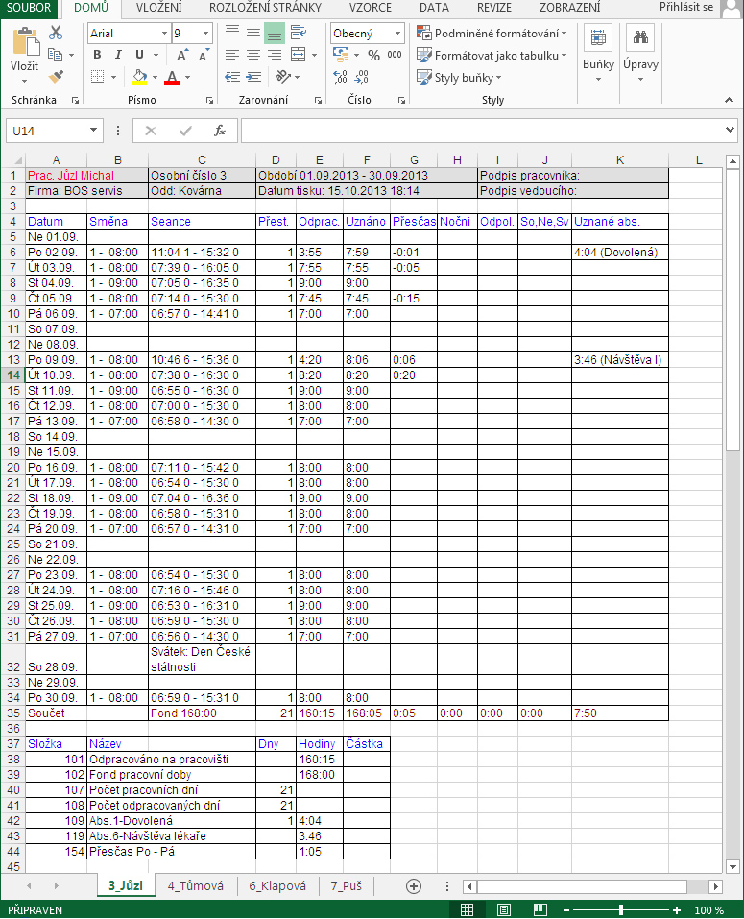This screenshot has height=919, width=744.
Task: Apply the yellow fill color bucket
Action: (139, 76)
